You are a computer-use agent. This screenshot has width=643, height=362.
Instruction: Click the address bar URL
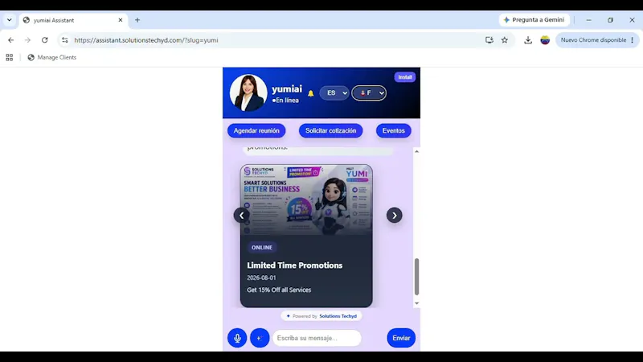click(146, 40)
